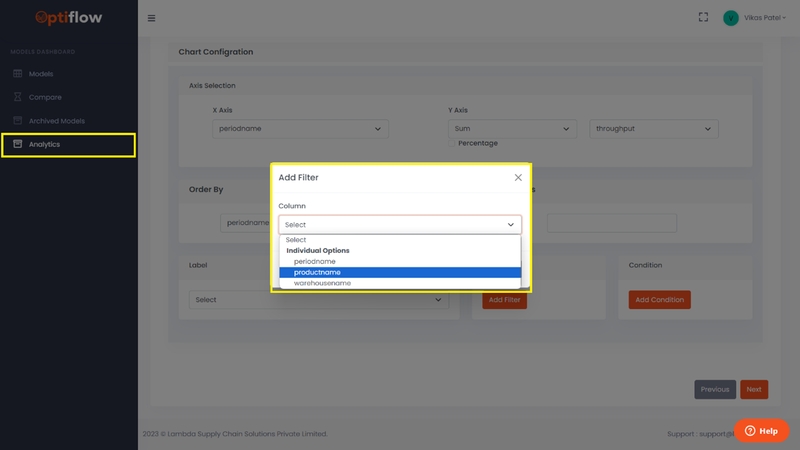Enable the Percentage checkbox

(x=451, y=143)
